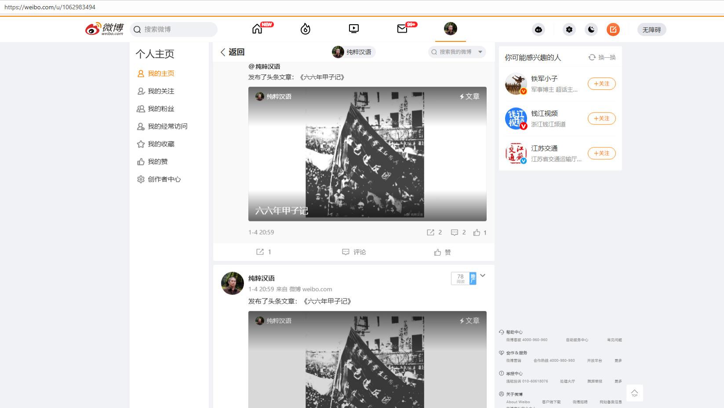Open hot search via the flame icon
The height and width of the screenshot is (408, 724).
pos(305,29)
